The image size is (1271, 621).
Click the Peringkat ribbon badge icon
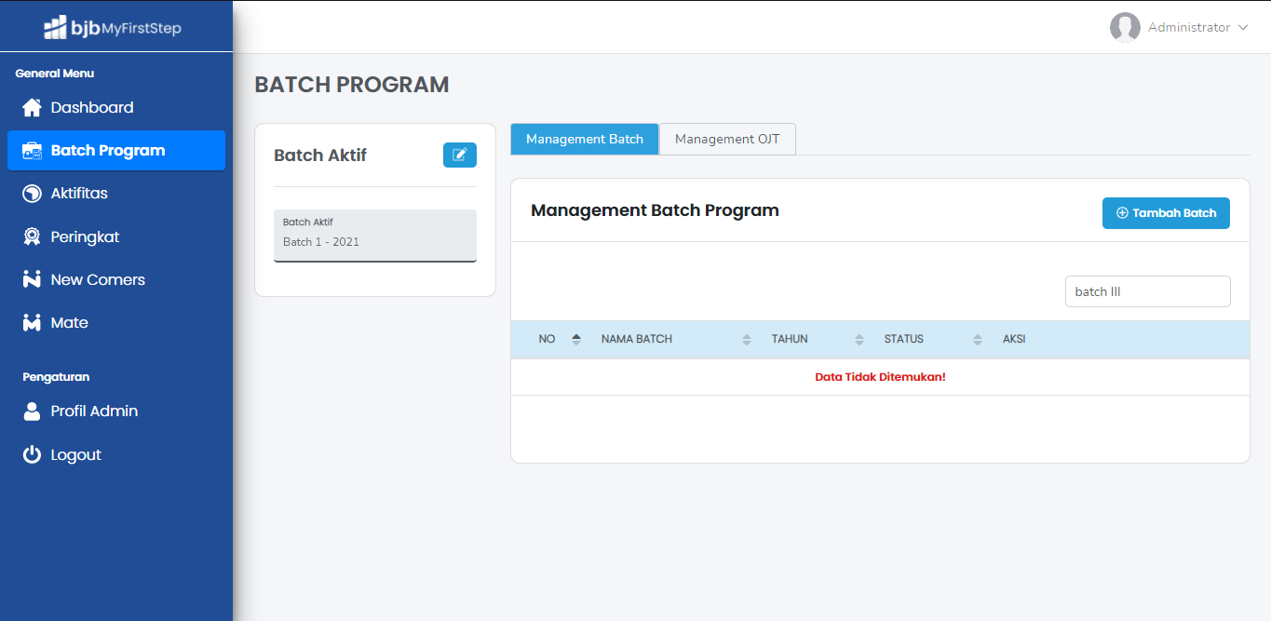click(x=33, y=237)
